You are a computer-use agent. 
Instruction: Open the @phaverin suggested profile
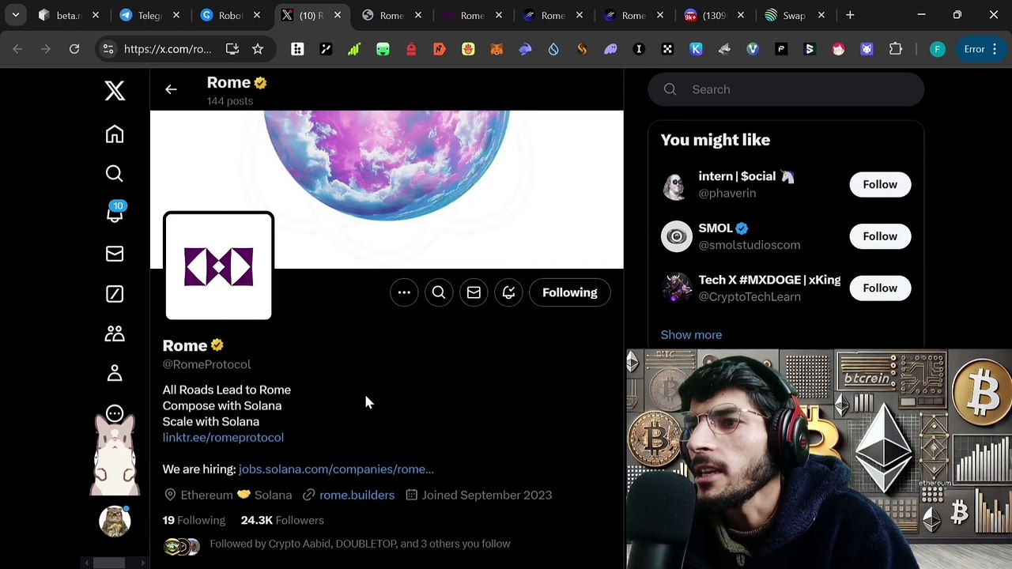727,193
